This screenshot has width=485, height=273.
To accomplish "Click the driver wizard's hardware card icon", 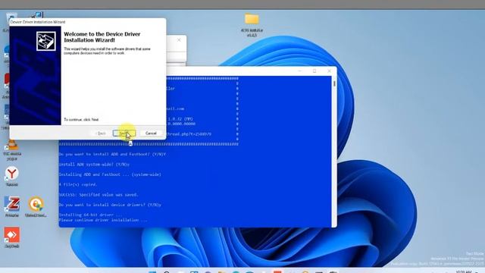I will tap(46, 41).
